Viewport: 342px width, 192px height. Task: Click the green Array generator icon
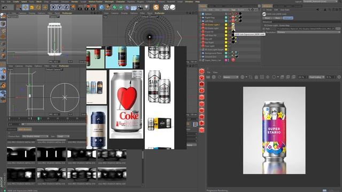click(x=121, y=7)
